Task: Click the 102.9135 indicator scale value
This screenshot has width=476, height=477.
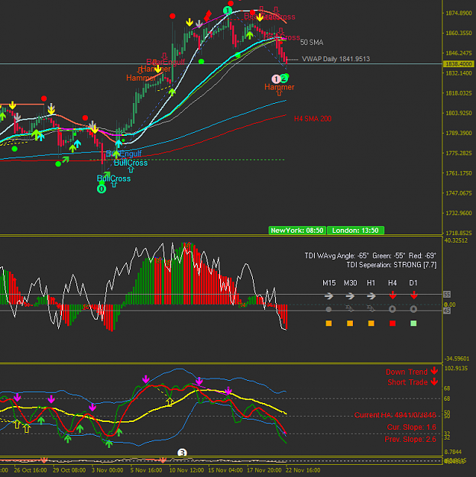Action: click(x=456, y=369)
